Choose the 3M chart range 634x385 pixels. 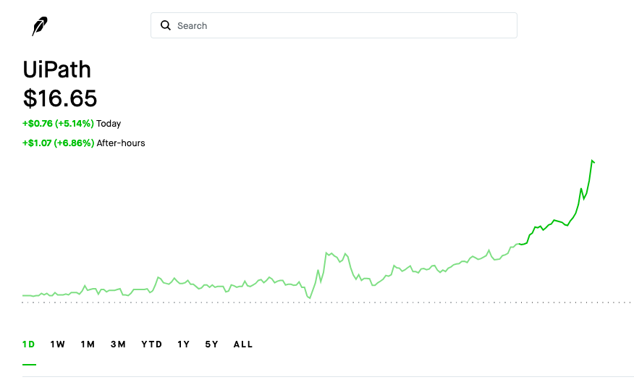(118, 344)
